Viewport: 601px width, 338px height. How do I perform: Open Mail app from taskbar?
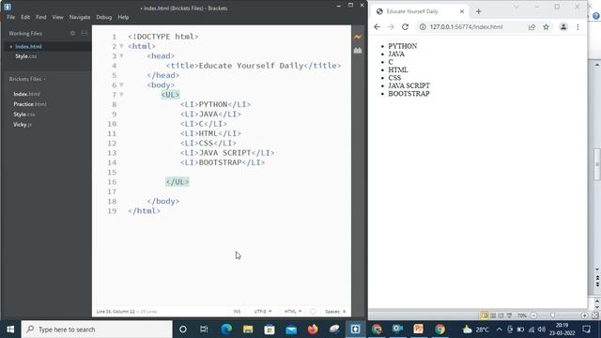click(291, 330)
